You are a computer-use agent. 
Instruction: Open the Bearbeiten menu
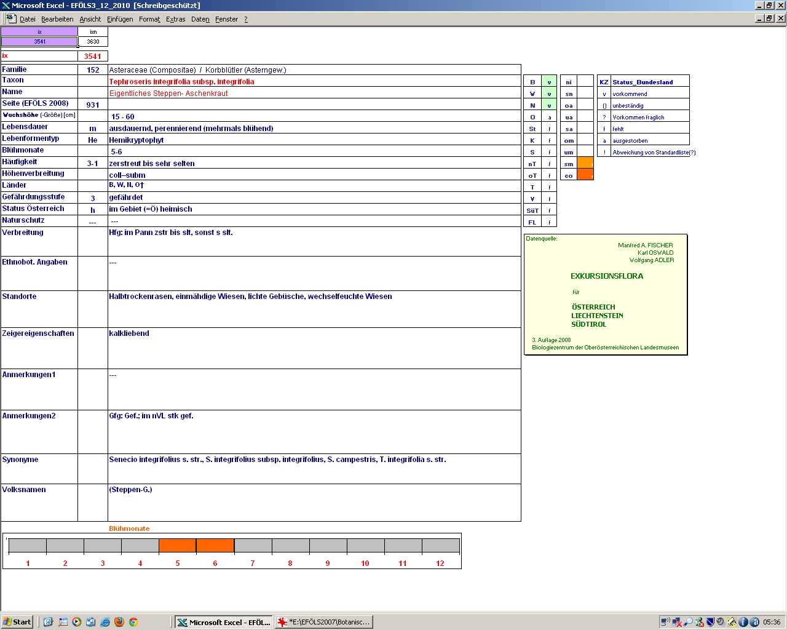click(x=57, y=19)
